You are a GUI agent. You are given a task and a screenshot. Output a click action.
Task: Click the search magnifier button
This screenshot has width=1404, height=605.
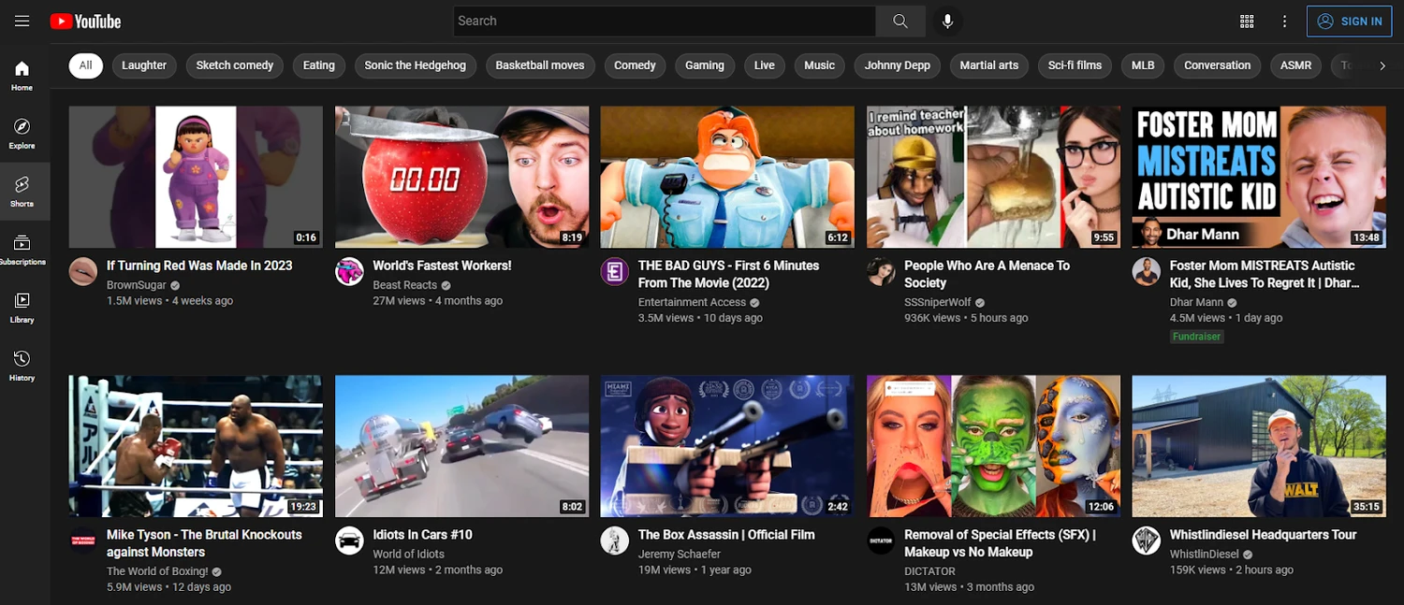(900, 21)
